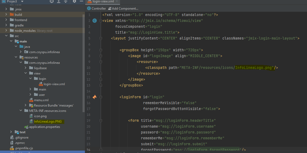Fold the loginForm tag on line 15
Image resolution: width=307 pixels, height=153 pixels.
point(101,97)
